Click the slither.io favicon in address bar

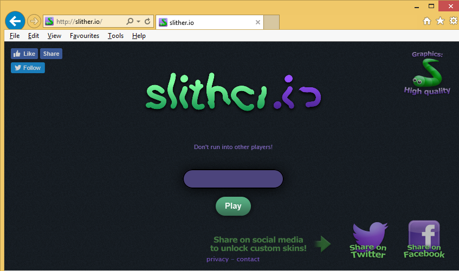click(49, 21)
